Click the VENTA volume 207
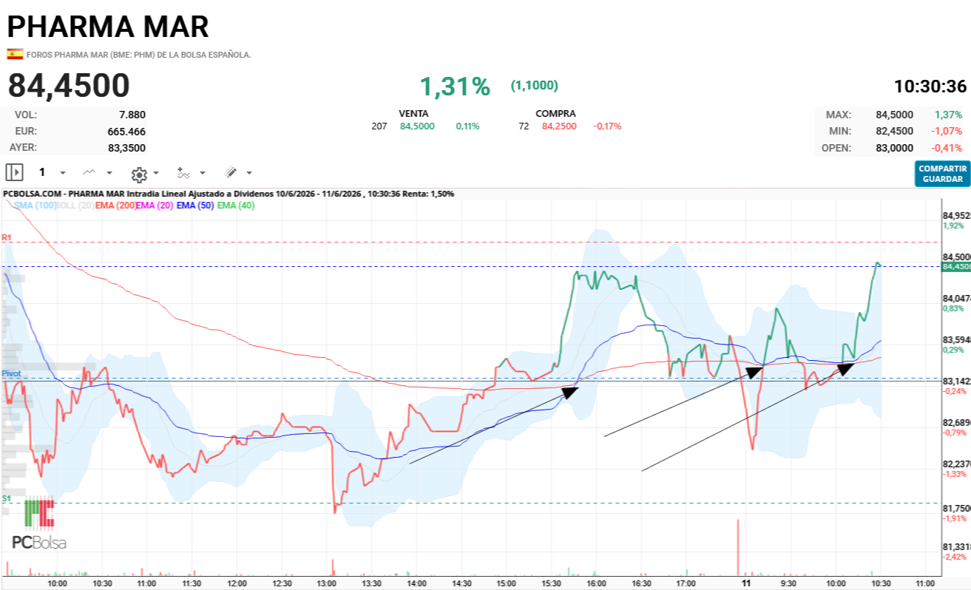971x590 pixels. point(379,126)
